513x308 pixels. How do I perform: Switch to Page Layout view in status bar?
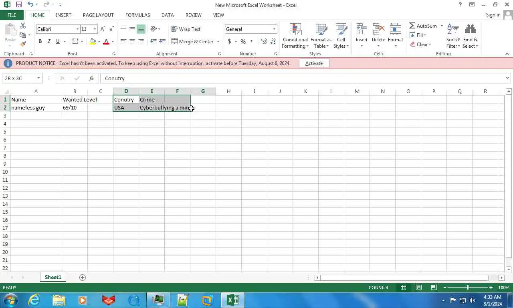(x=418, y=288)
